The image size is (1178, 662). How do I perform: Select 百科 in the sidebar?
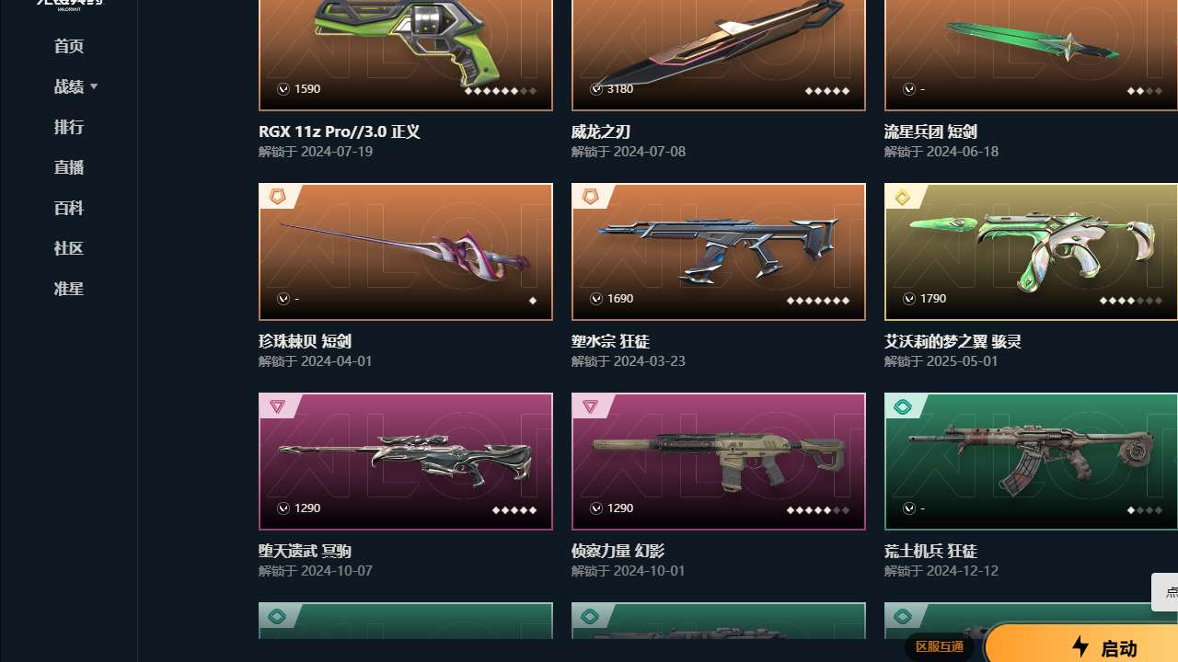click(x=69, y=208)
